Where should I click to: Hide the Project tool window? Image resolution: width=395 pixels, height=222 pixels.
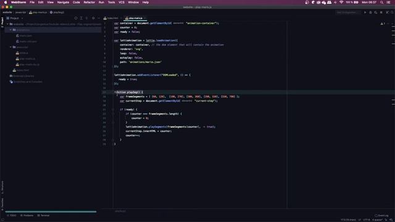tap(99, 18)
